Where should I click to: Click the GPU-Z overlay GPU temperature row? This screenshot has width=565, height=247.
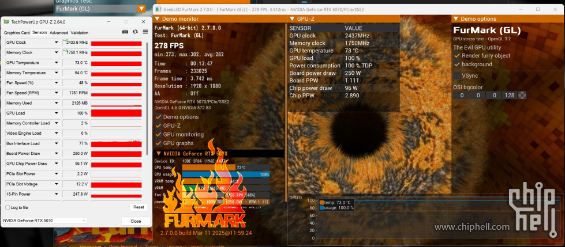pos(344,51)
